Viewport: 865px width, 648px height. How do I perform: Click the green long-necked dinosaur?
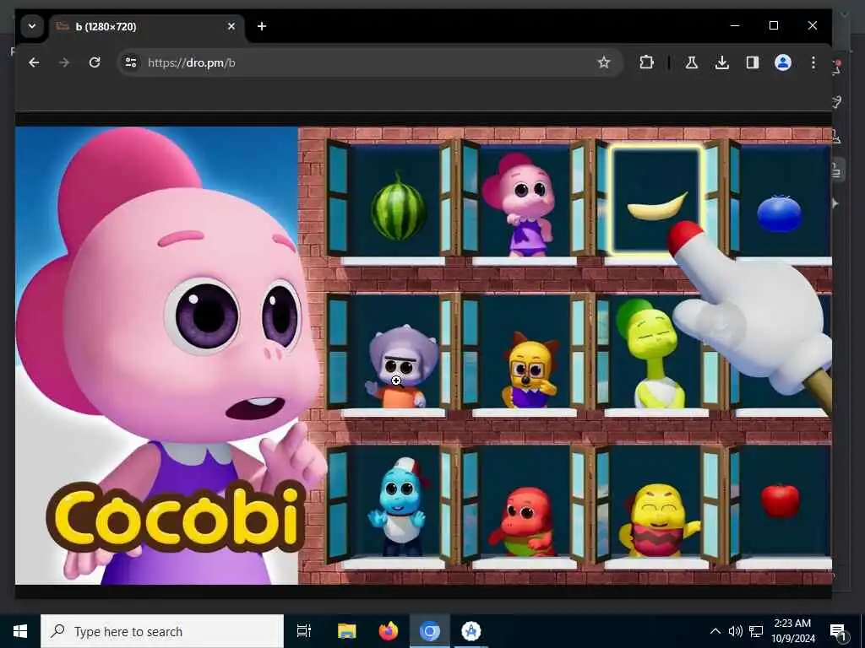point(651,353)
